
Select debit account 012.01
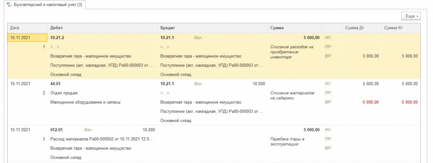point(56,130)
